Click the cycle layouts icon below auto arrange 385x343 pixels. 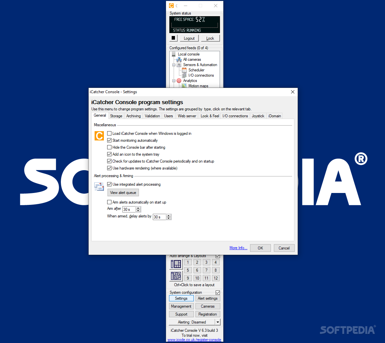pos(176,276)
